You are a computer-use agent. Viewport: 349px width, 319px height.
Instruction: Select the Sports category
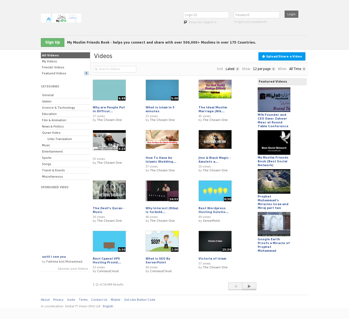[65, 158]
